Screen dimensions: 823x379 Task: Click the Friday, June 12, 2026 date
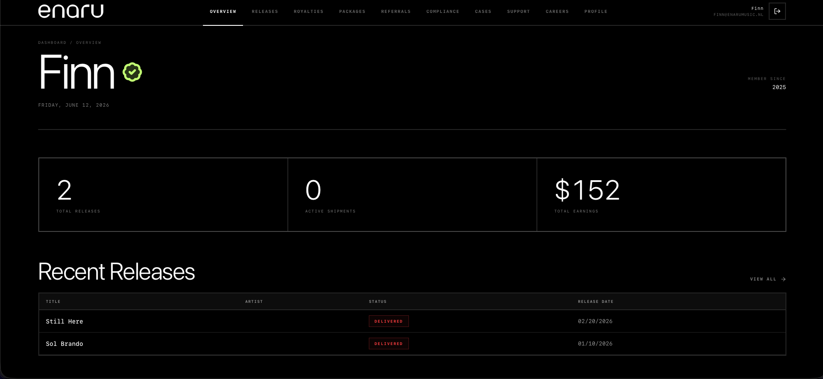pyautogui.click(x=74, y=105)
